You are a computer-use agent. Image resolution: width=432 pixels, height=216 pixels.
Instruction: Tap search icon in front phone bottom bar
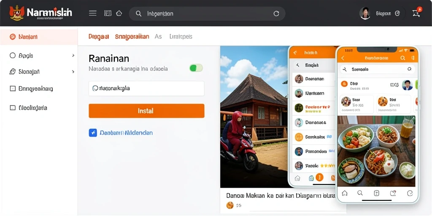[x=360, y=193]
